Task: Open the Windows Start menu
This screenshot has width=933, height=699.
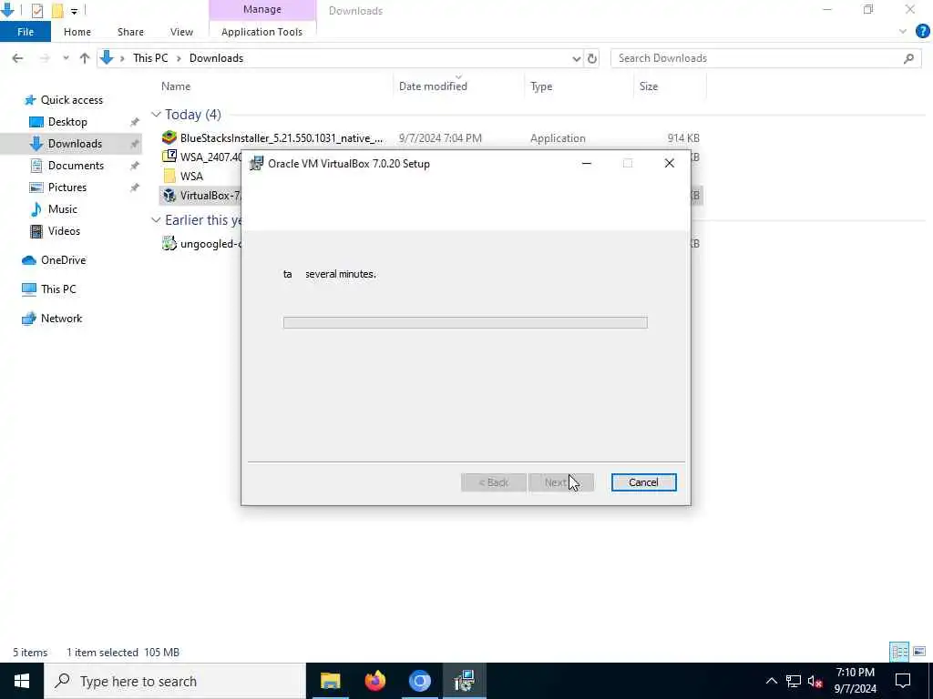Action: (22, 681)
